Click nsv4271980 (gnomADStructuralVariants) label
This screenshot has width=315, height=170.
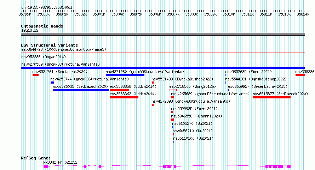(x=145, y=72)
